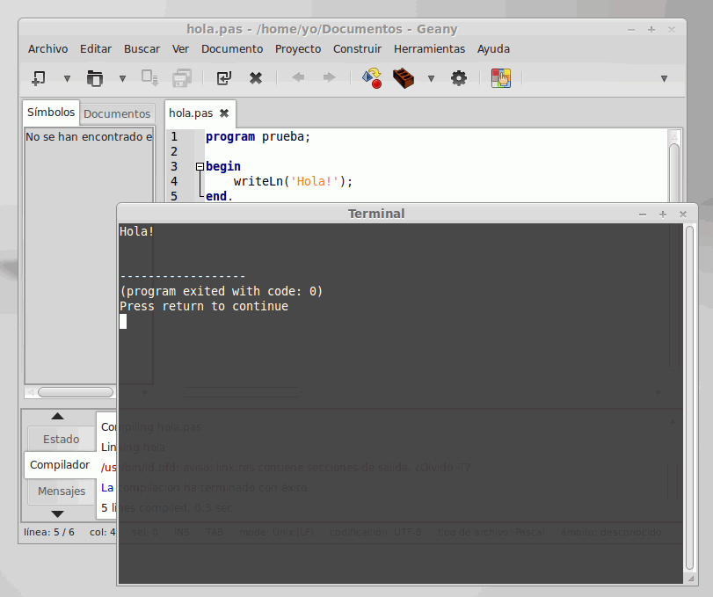This screenshot has width=713, height=597.
Task: Open a file using the Open toolbar icon
Action: pyautogui.click(x=95, y=77)
